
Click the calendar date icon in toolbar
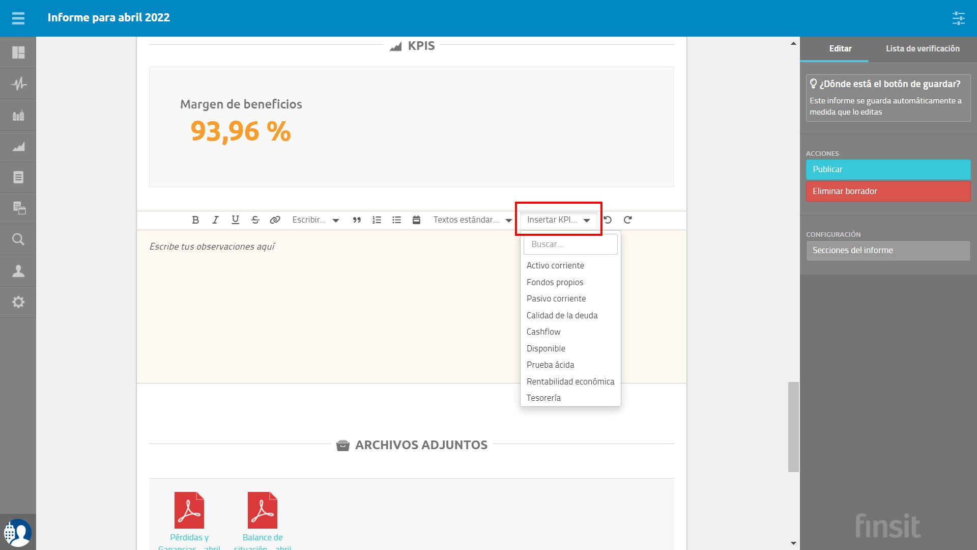click(416, 220)
